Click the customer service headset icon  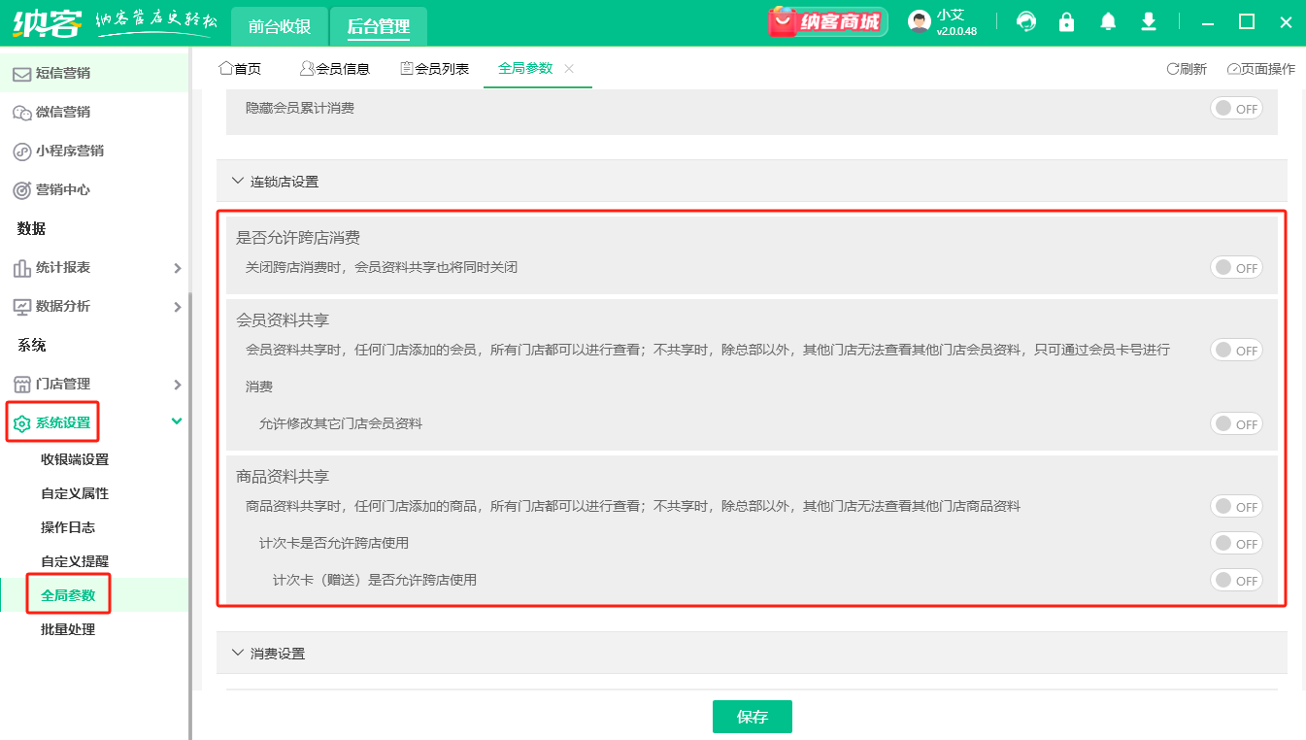[x=1025, y=20]
